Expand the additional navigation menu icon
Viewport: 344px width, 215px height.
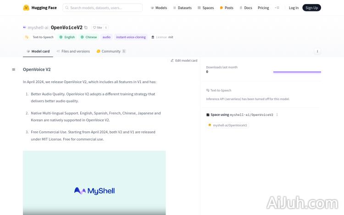click(x=277, y=8)
